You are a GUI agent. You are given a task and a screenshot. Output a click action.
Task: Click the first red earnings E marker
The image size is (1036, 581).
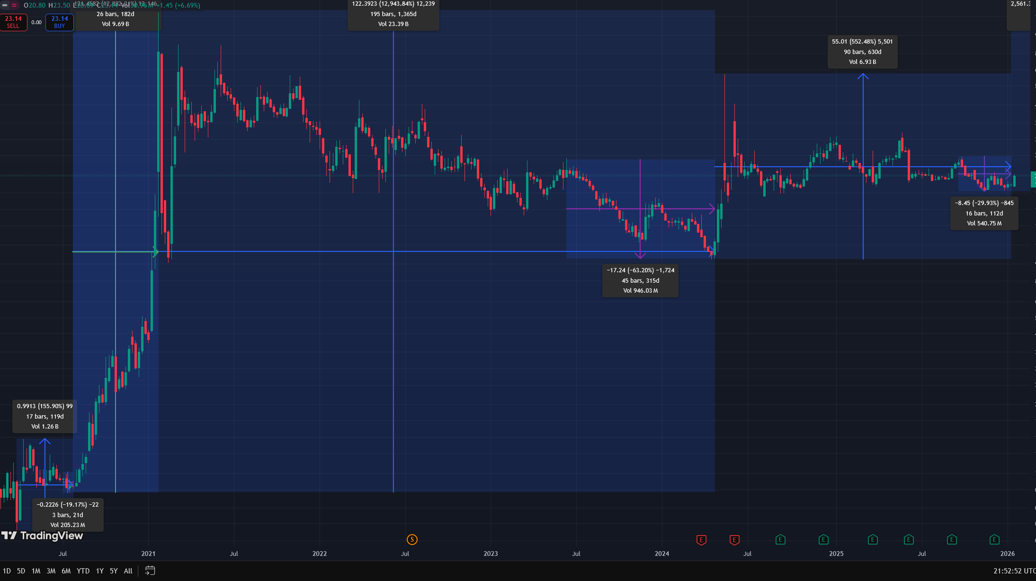(701, 539)
